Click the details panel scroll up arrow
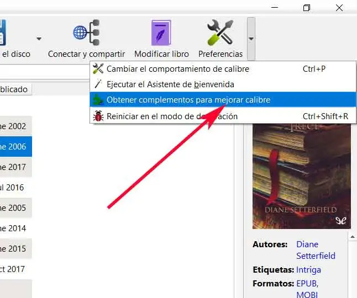This screenshot has width=357, height=298. tap(353, 237)
